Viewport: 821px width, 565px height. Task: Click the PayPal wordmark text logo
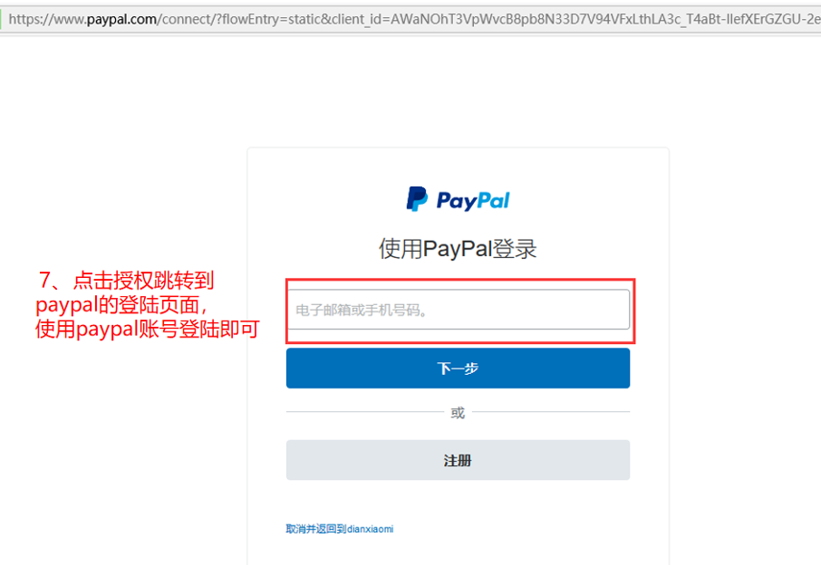coord(473,201)
